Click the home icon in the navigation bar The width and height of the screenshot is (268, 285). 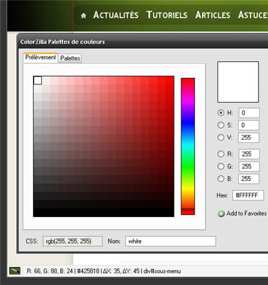point(84,16)
